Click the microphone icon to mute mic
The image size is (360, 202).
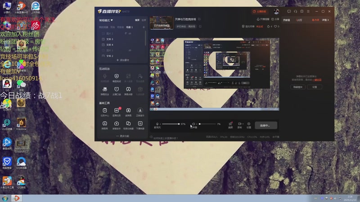click(x=157, y=124)
